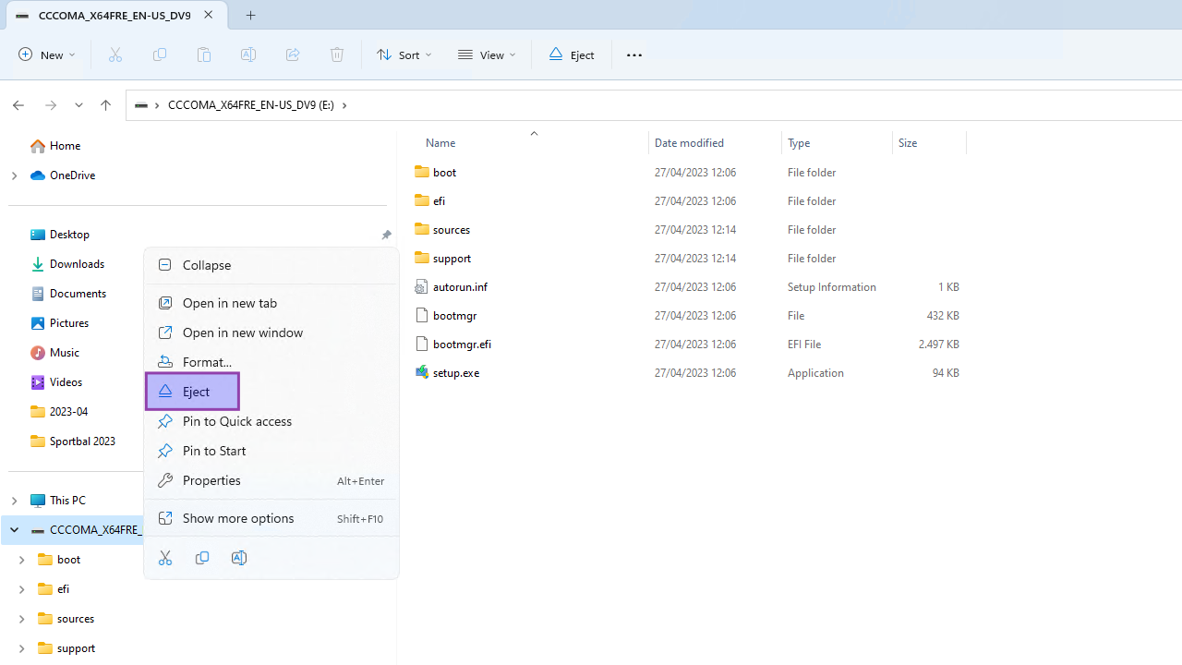Click the copy icon in context menu
The image size is (1182, 665).
pos(202,558)
